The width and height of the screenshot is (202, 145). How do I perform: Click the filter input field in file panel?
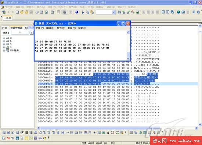20,33
